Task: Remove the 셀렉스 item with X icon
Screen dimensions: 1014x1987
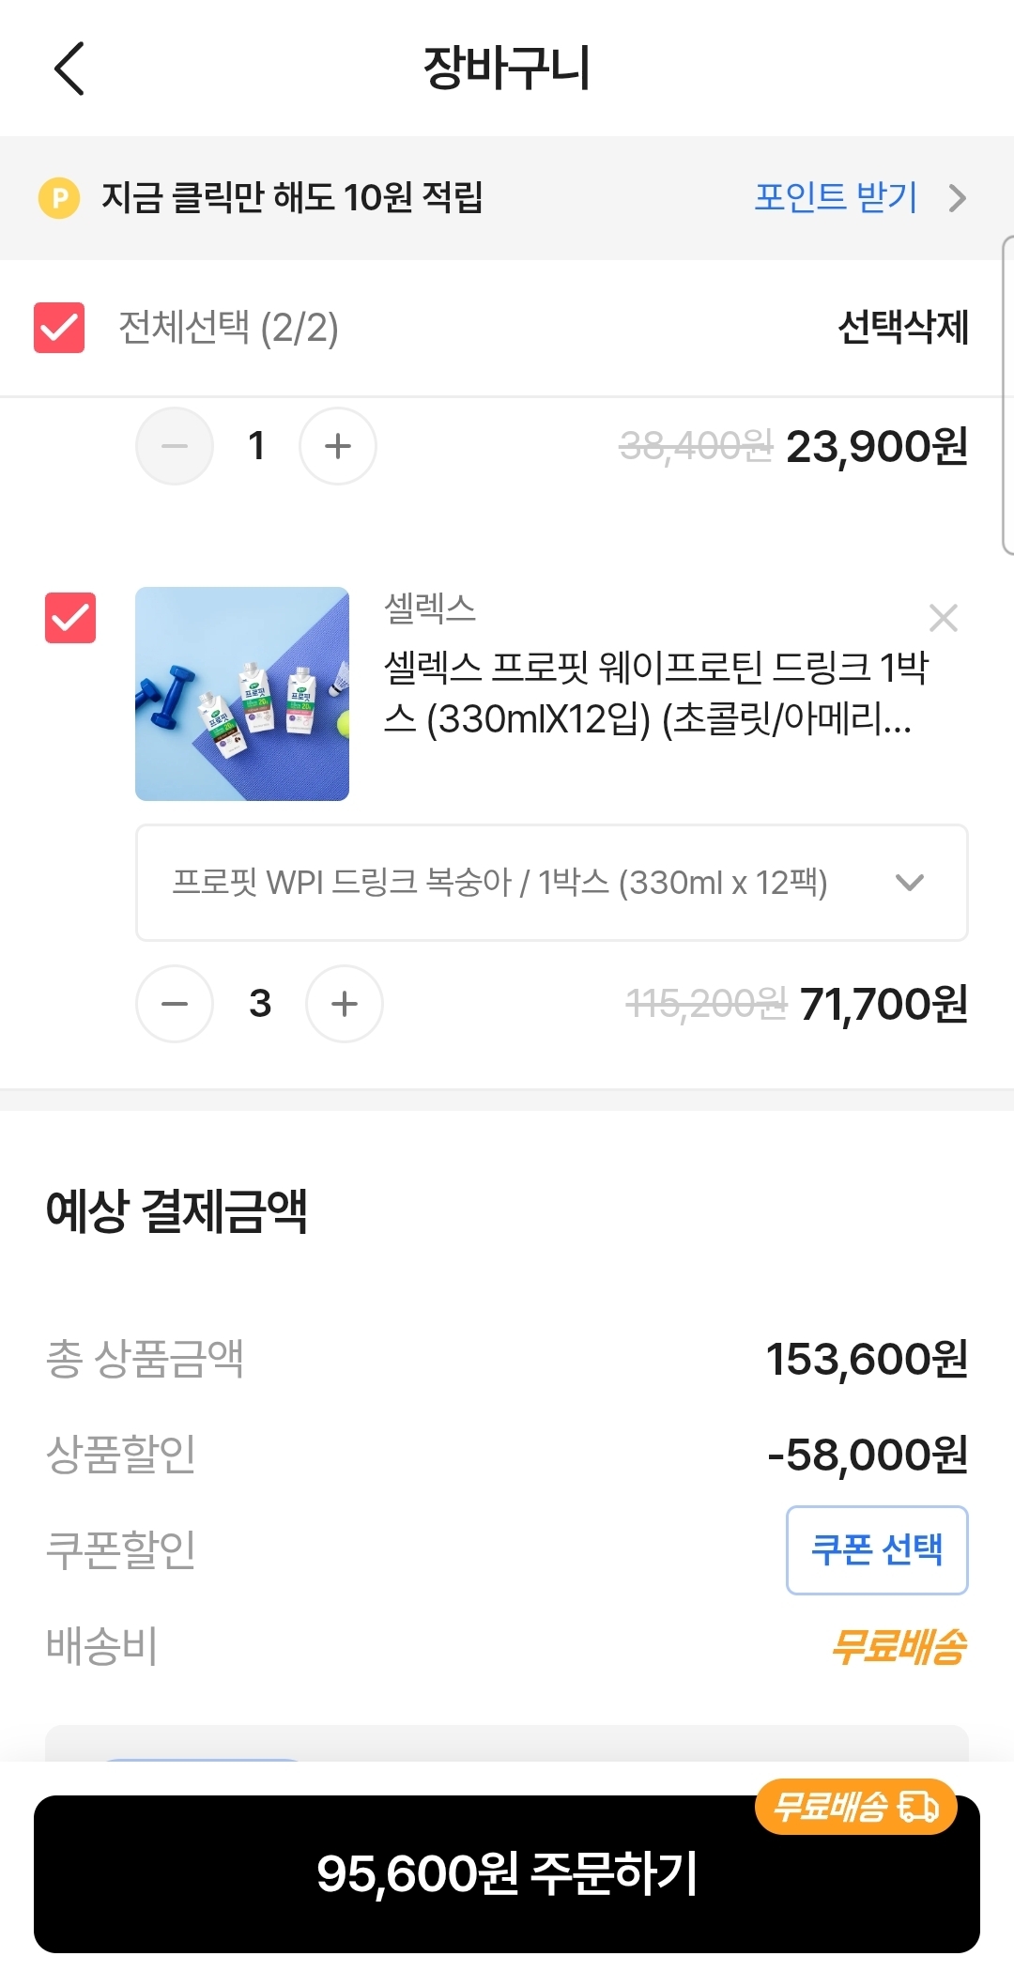Action: [943, 618]
